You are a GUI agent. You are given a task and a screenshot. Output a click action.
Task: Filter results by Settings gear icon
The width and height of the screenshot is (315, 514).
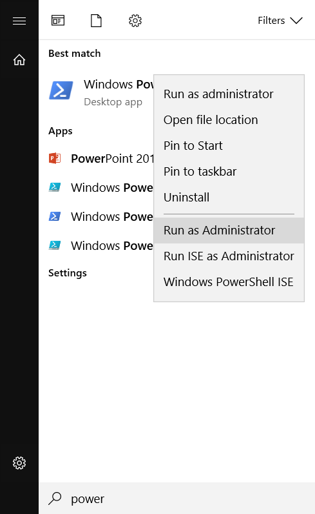tap(135, 21)
